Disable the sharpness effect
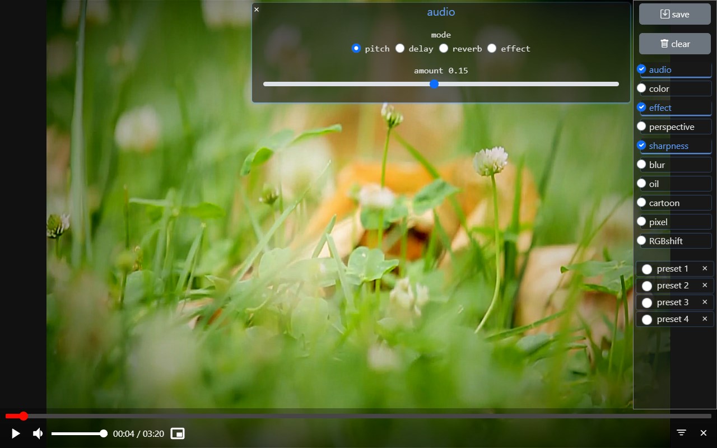This screenshot has height=448, width=717. (x=641, y=146)
